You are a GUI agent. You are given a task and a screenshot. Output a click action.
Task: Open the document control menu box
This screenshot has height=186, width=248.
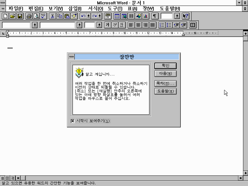[x=3, y=9]
